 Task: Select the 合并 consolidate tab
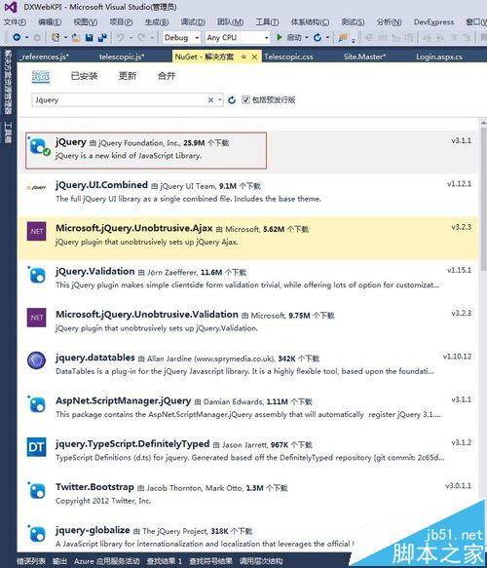167,76
